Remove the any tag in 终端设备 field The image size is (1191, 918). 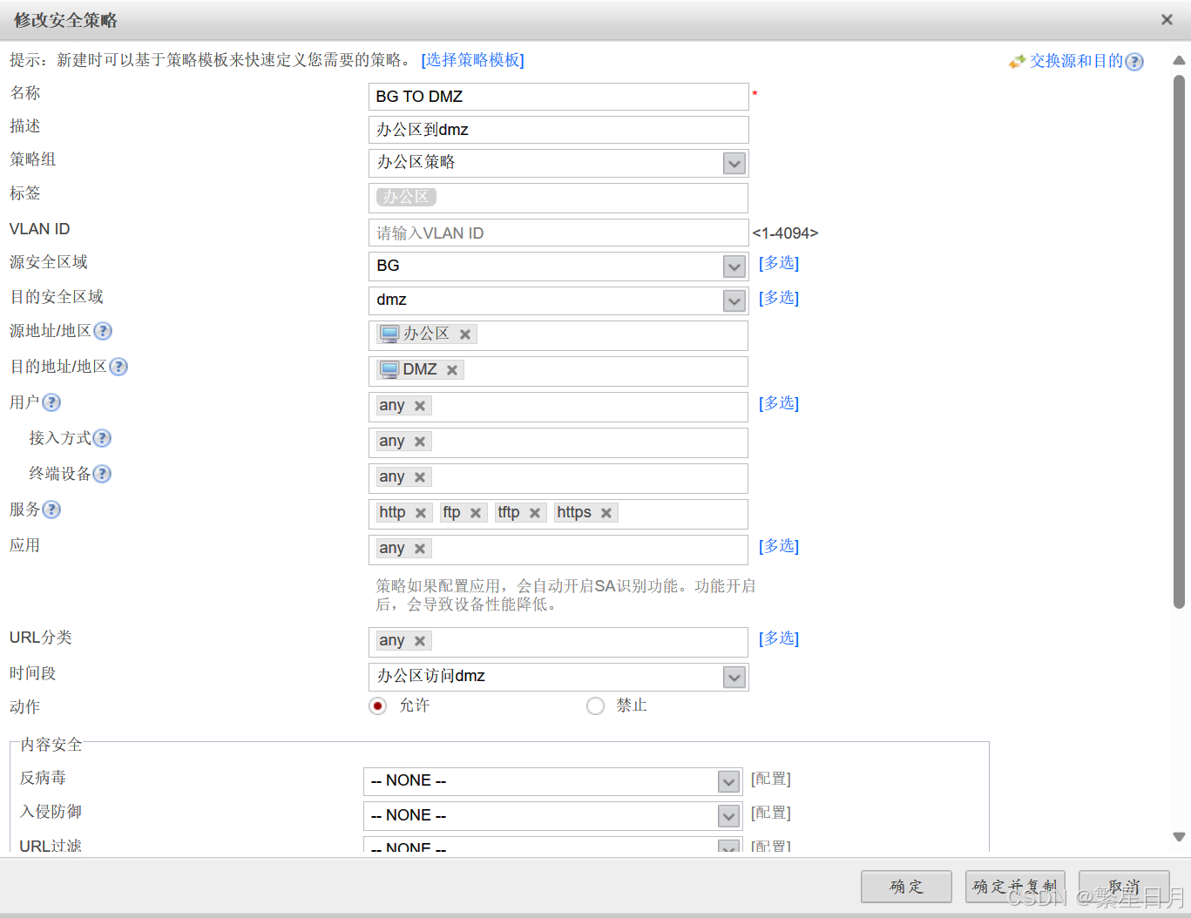(420, 477)
